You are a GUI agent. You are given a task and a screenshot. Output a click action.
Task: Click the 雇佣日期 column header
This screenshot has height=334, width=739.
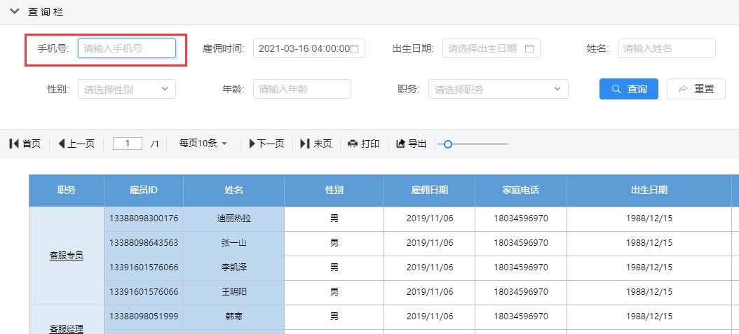pyautogui.click(x=429, y=190)
